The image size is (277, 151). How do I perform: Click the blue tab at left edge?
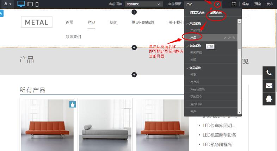[x=2, y=13]
